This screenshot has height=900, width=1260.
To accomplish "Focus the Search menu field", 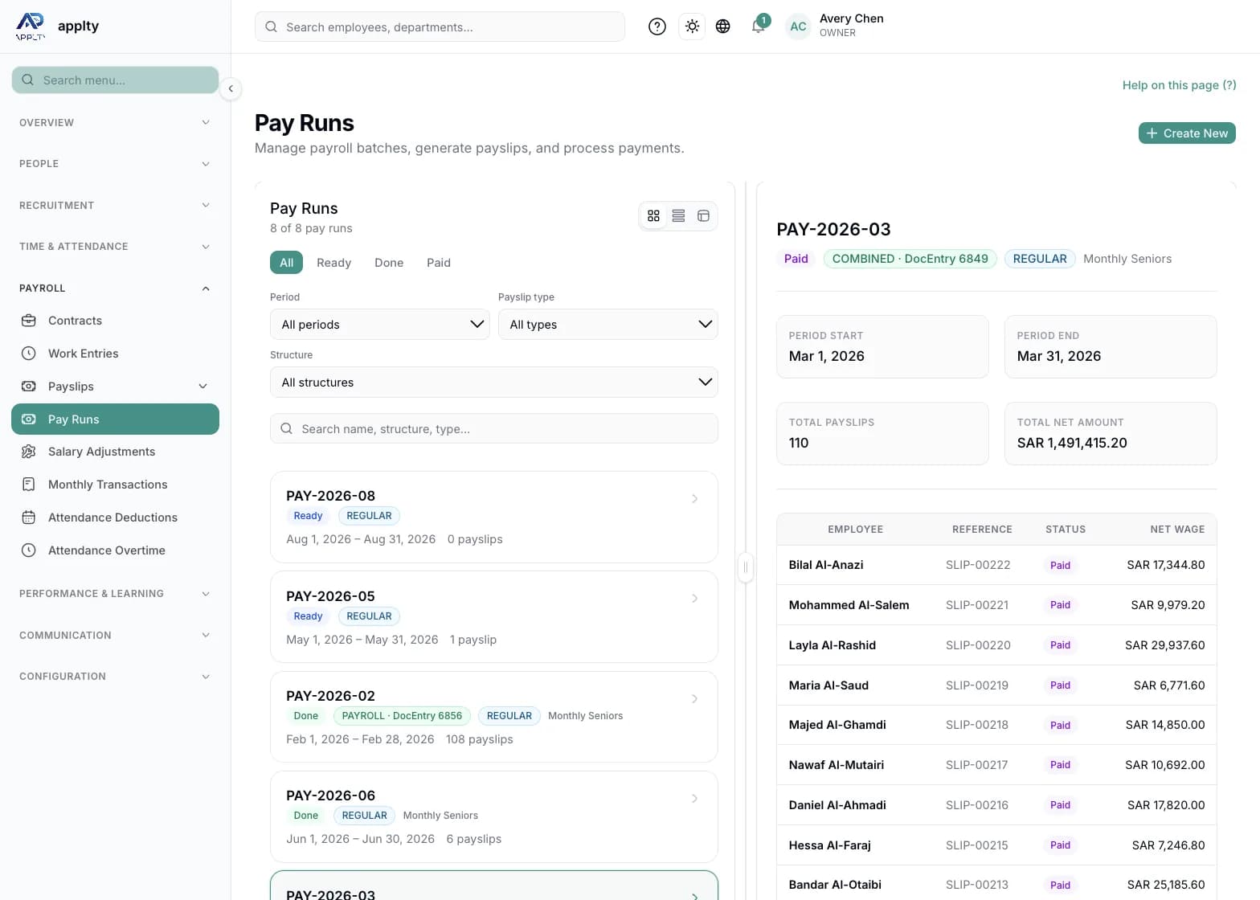I will tap(115, 80).
